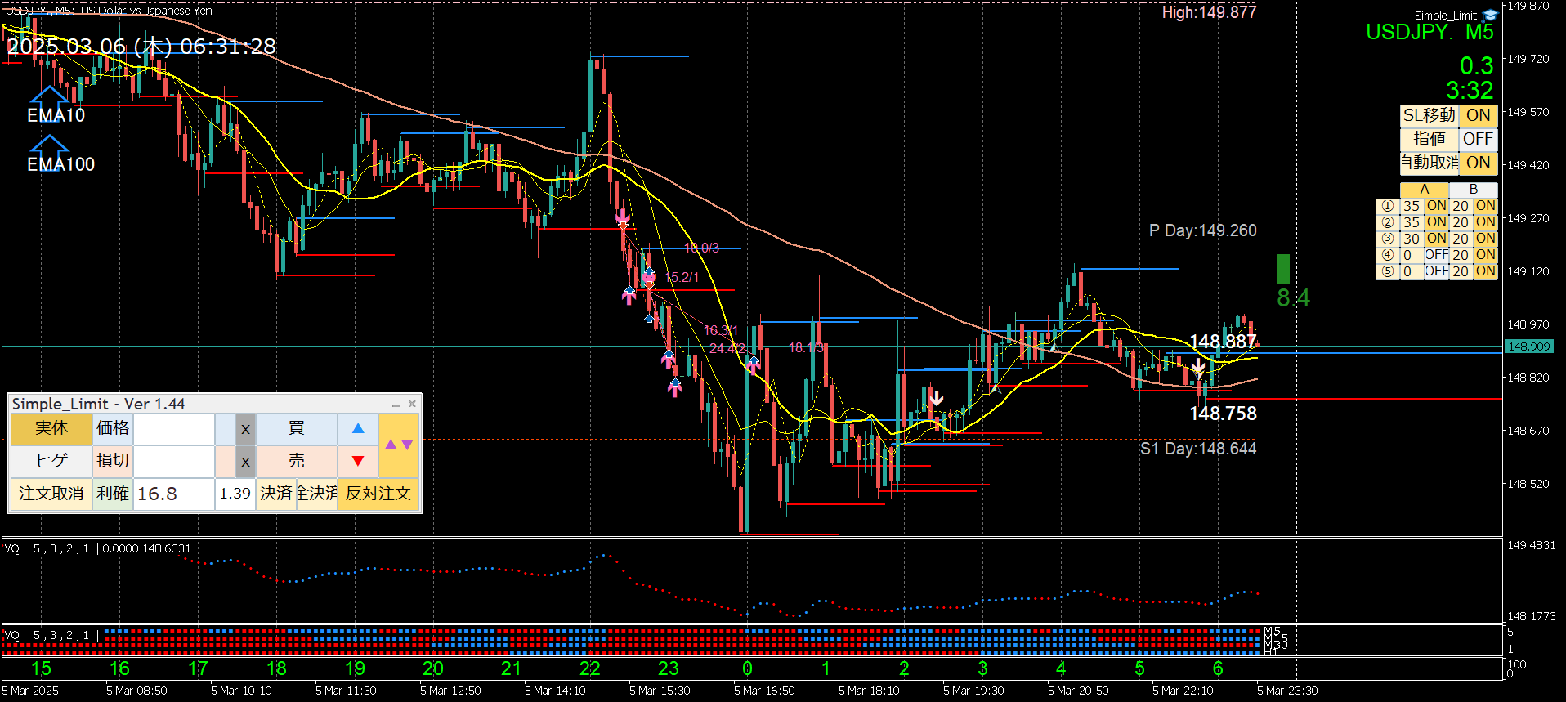Select the A preset column tab

1425,190
